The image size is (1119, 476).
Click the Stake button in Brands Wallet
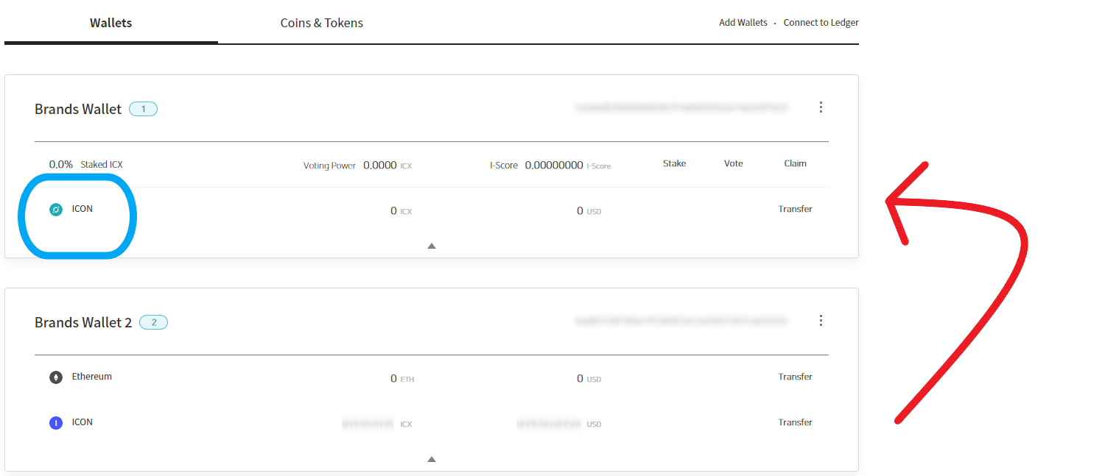pos(675,163)
